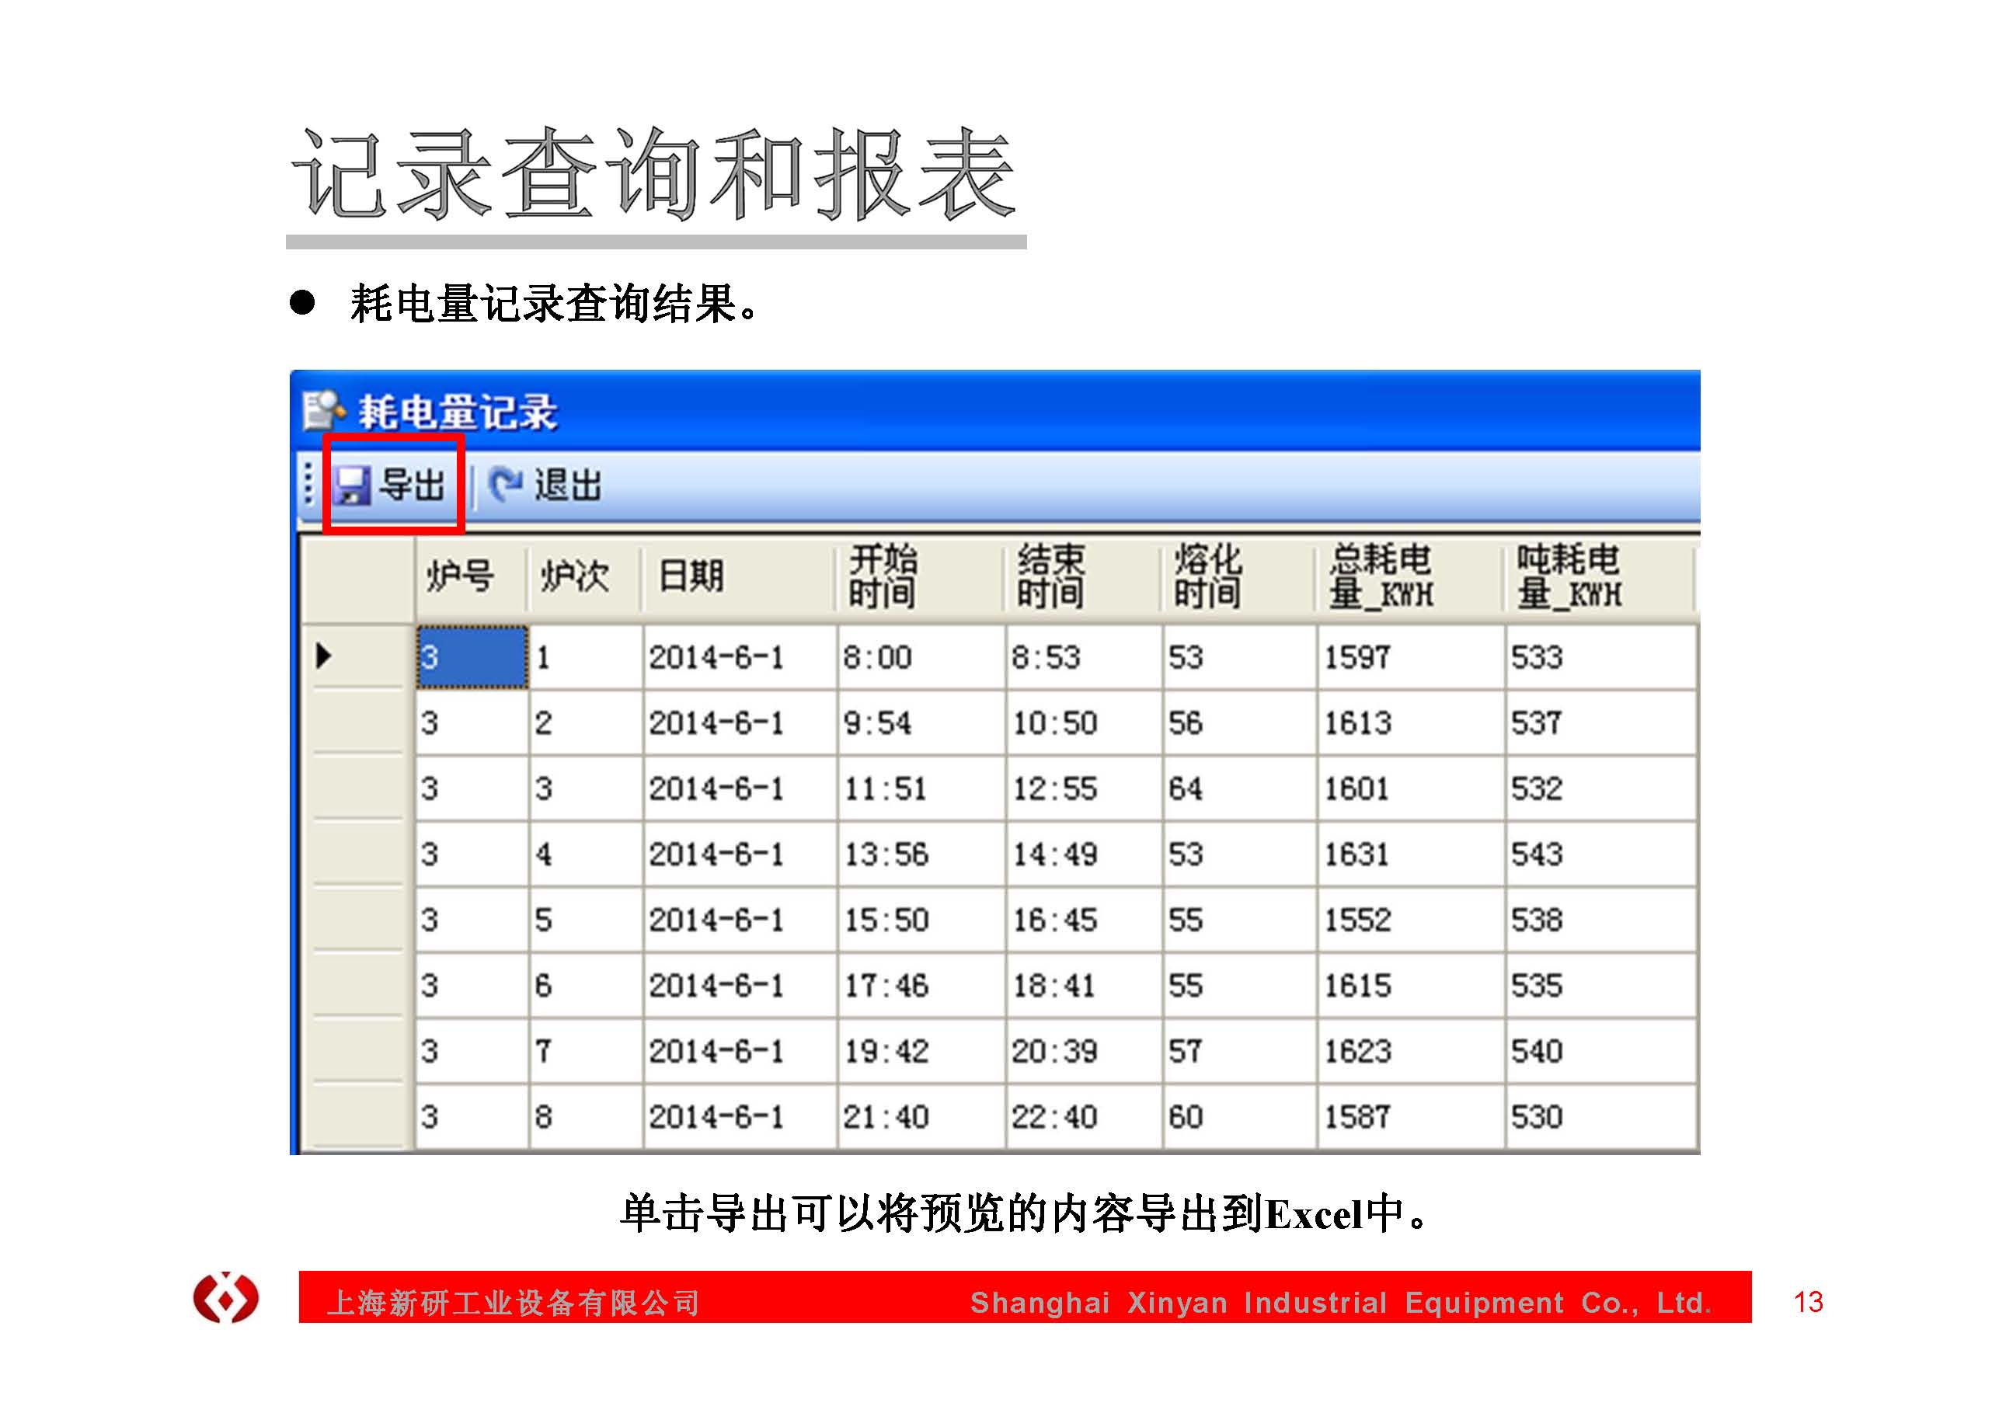Select total power cell 1552
Viewport: 1999px width, 1413px height.
pos(1412,921)
